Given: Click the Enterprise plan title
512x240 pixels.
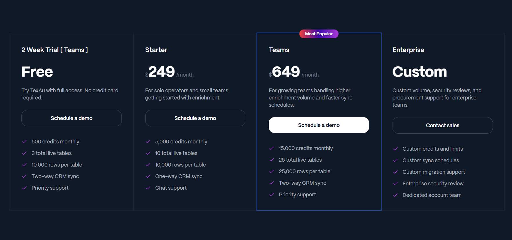Looking at the screenshot, I should click(408, 50).
